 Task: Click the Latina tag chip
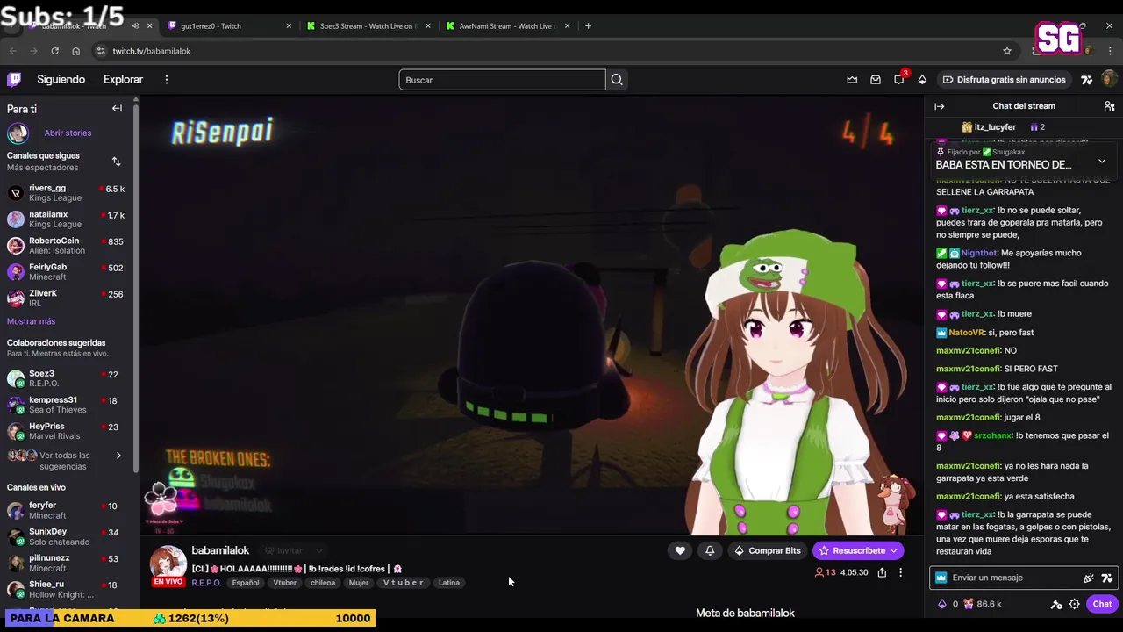(448, 583)
